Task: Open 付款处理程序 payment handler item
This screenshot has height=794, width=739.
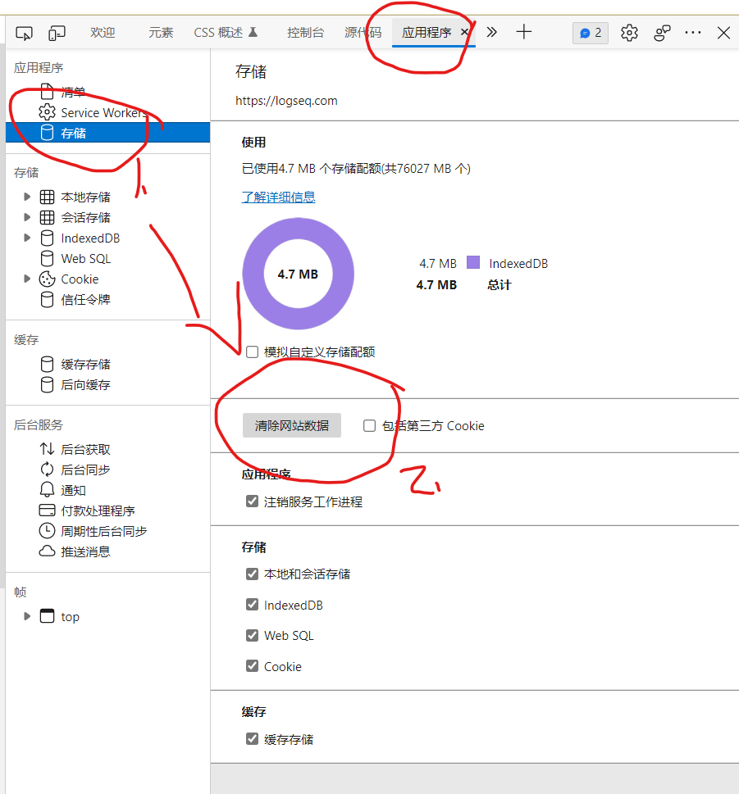Action: coord(87,510)
